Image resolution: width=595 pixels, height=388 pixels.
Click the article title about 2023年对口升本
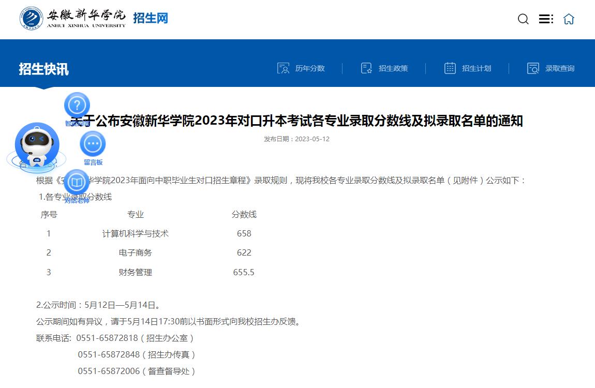point(297,121)
